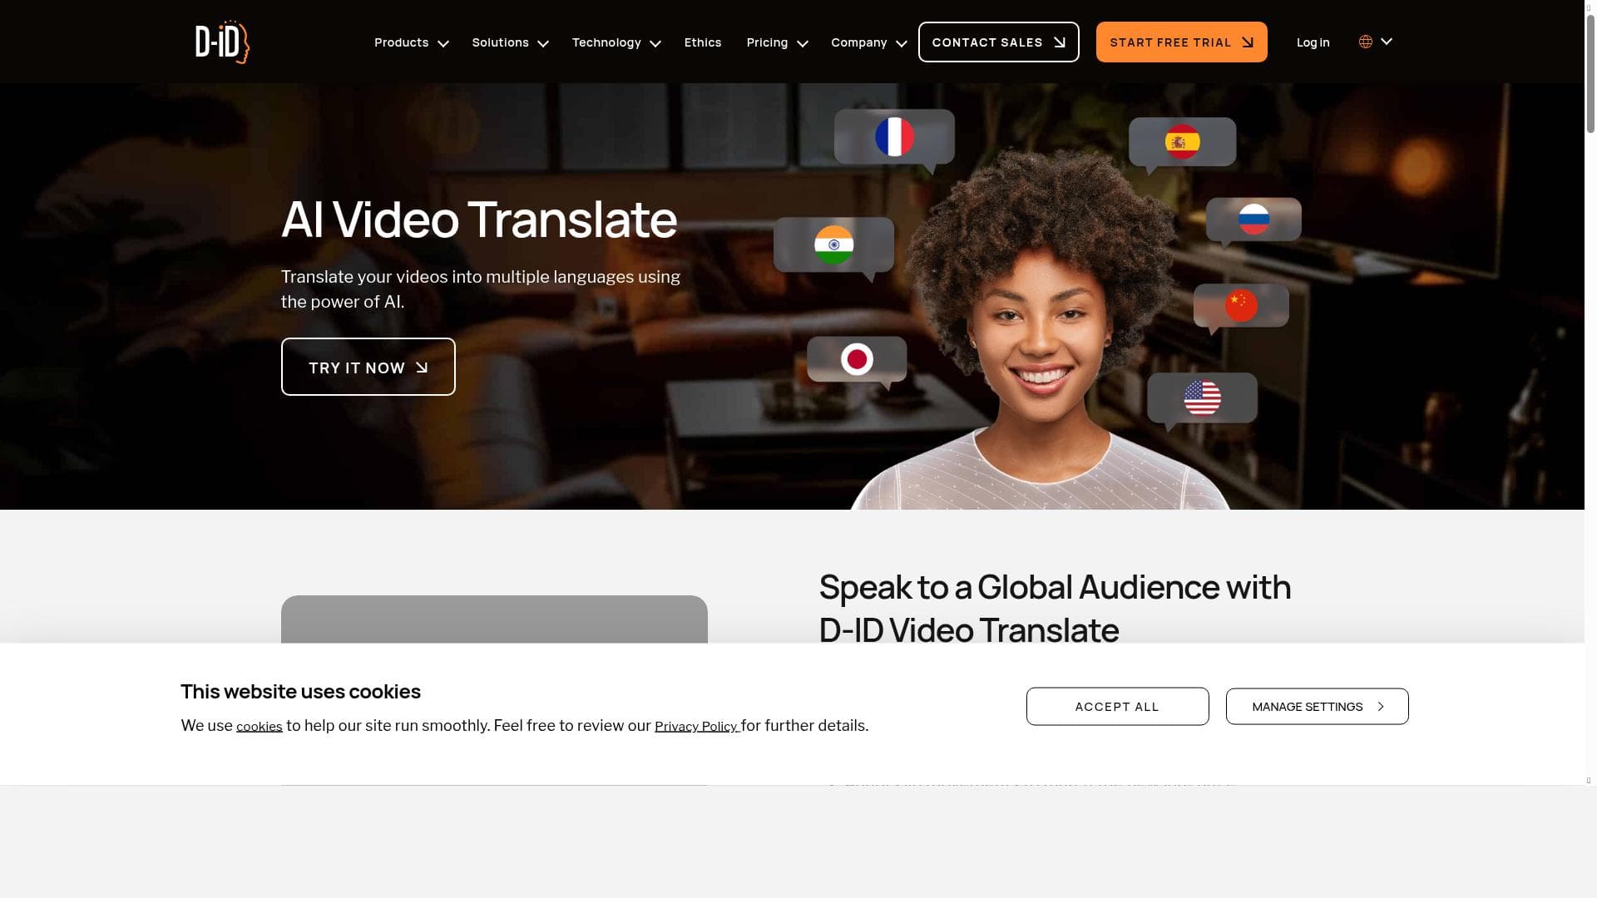This screenshot has width=1597, height=898.
Task: Click the globe language icon
Action: click(1365, 42)
